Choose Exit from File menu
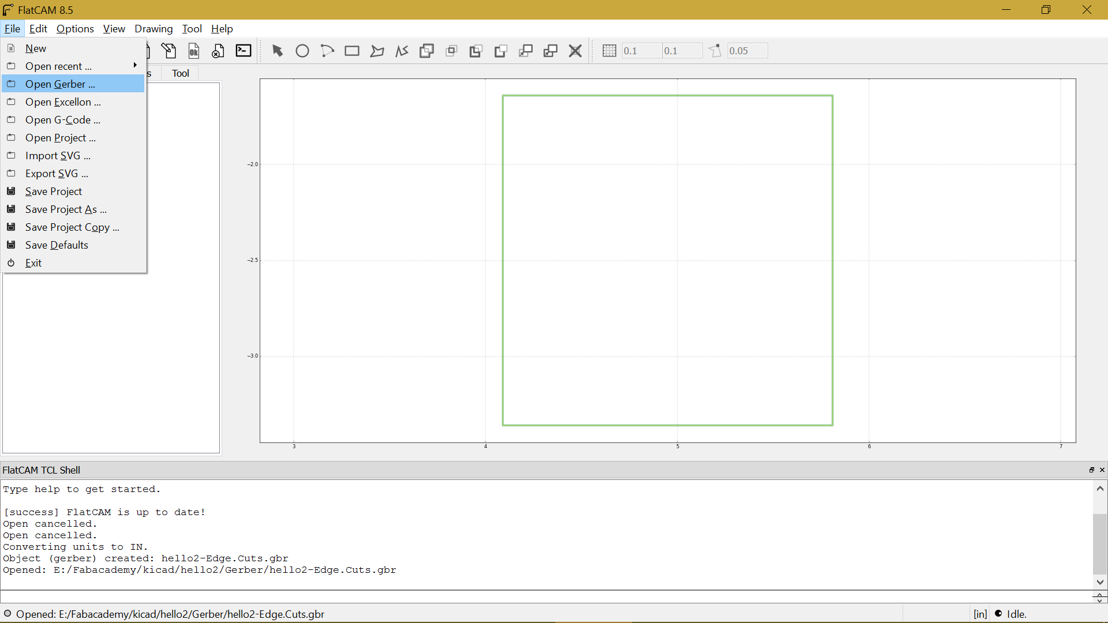The image size is (1108, 623). [x=73, y=263]
